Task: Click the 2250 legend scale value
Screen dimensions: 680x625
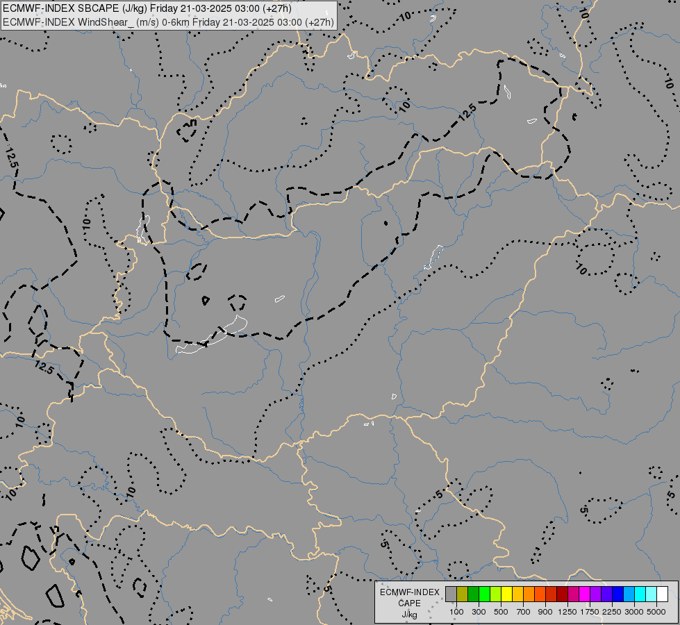Action: point(612,612)
